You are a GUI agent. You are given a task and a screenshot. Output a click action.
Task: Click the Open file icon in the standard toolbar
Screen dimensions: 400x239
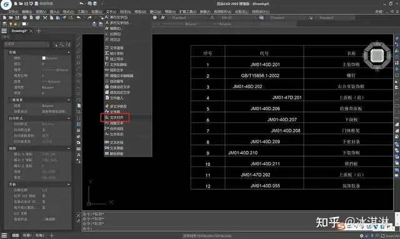pos(11,18)
